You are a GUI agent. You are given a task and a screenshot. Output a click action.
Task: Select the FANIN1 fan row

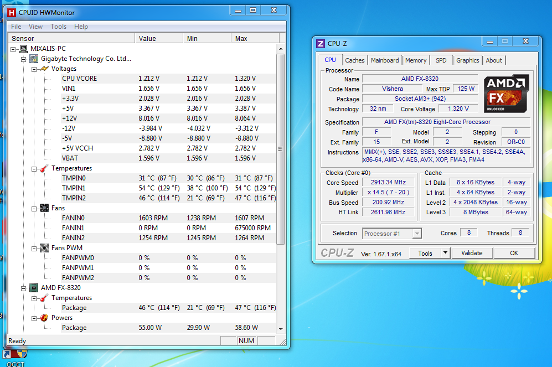[168, 228]
